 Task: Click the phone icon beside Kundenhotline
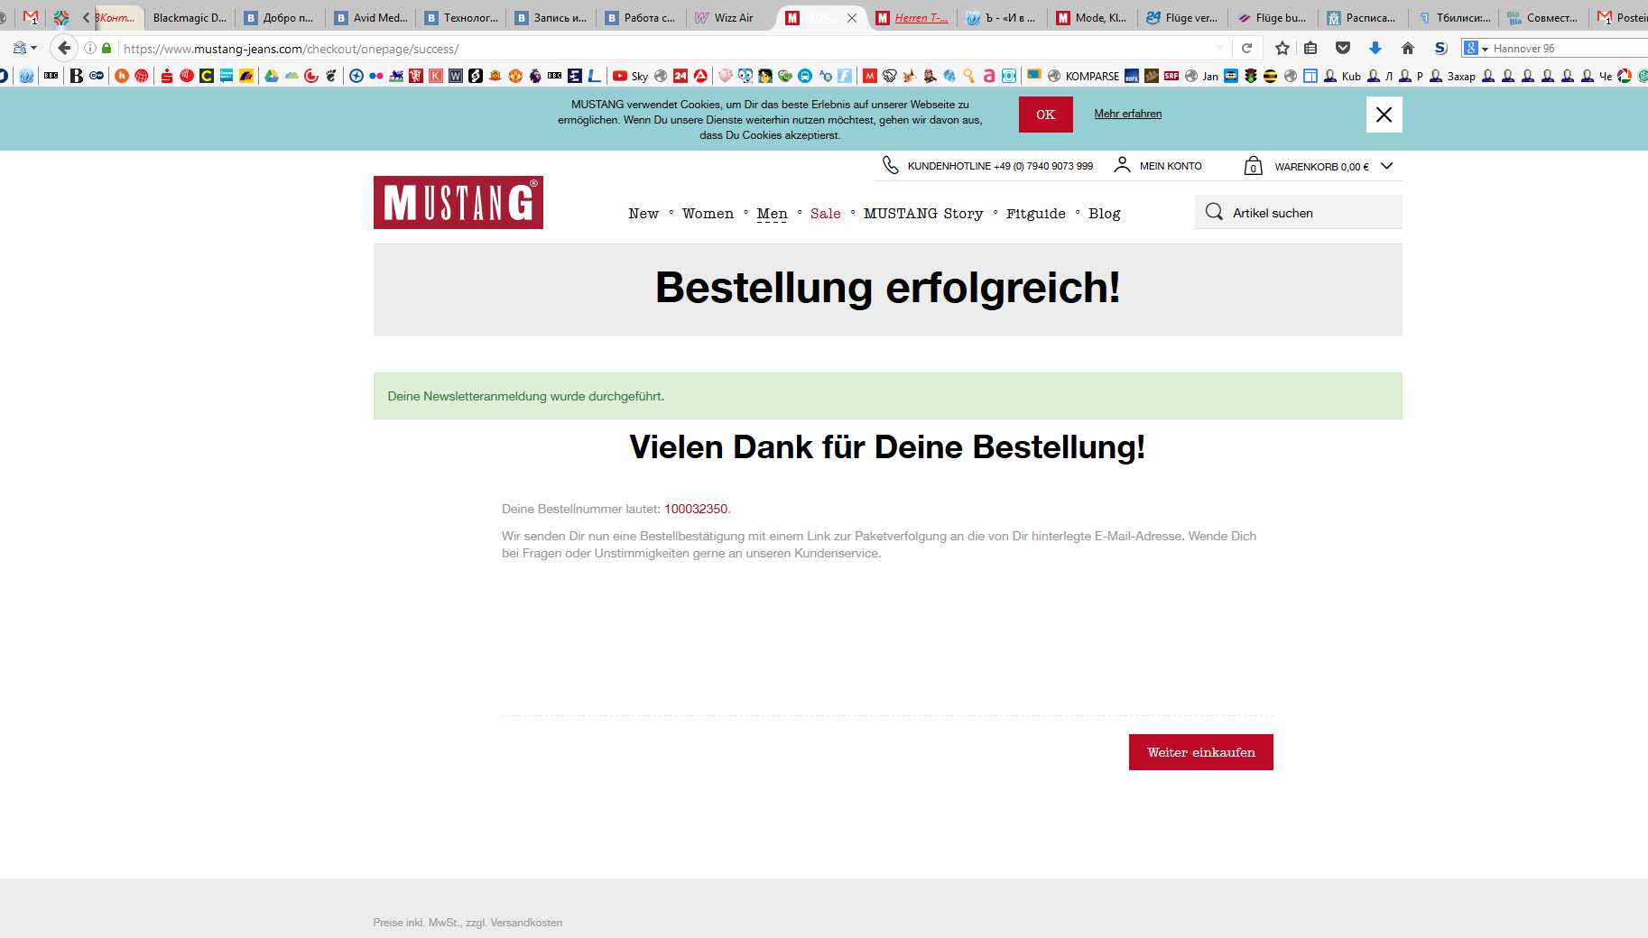tap(890, 165)
